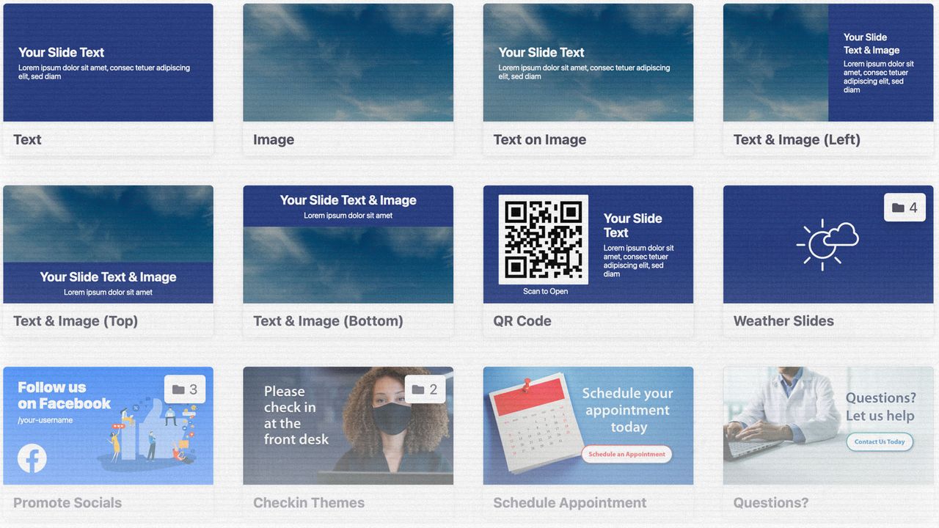This screenshot has height=528, width=939.
Task: Pick the Text on Image slide preview
Action: [x=588, y=62]
